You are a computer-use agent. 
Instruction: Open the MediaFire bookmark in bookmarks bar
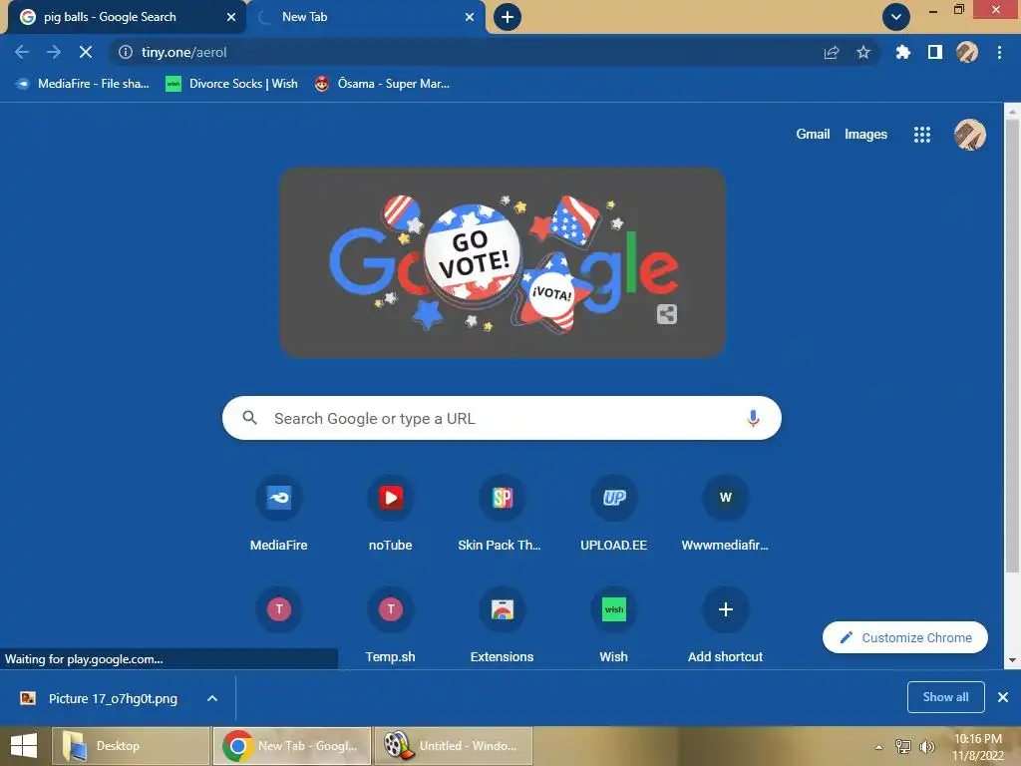click(83, 84)
